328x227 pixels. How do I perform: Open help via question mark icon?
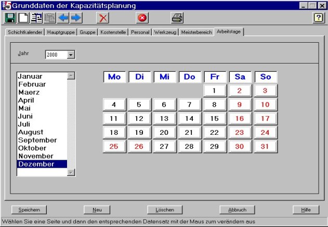point(318,18)
